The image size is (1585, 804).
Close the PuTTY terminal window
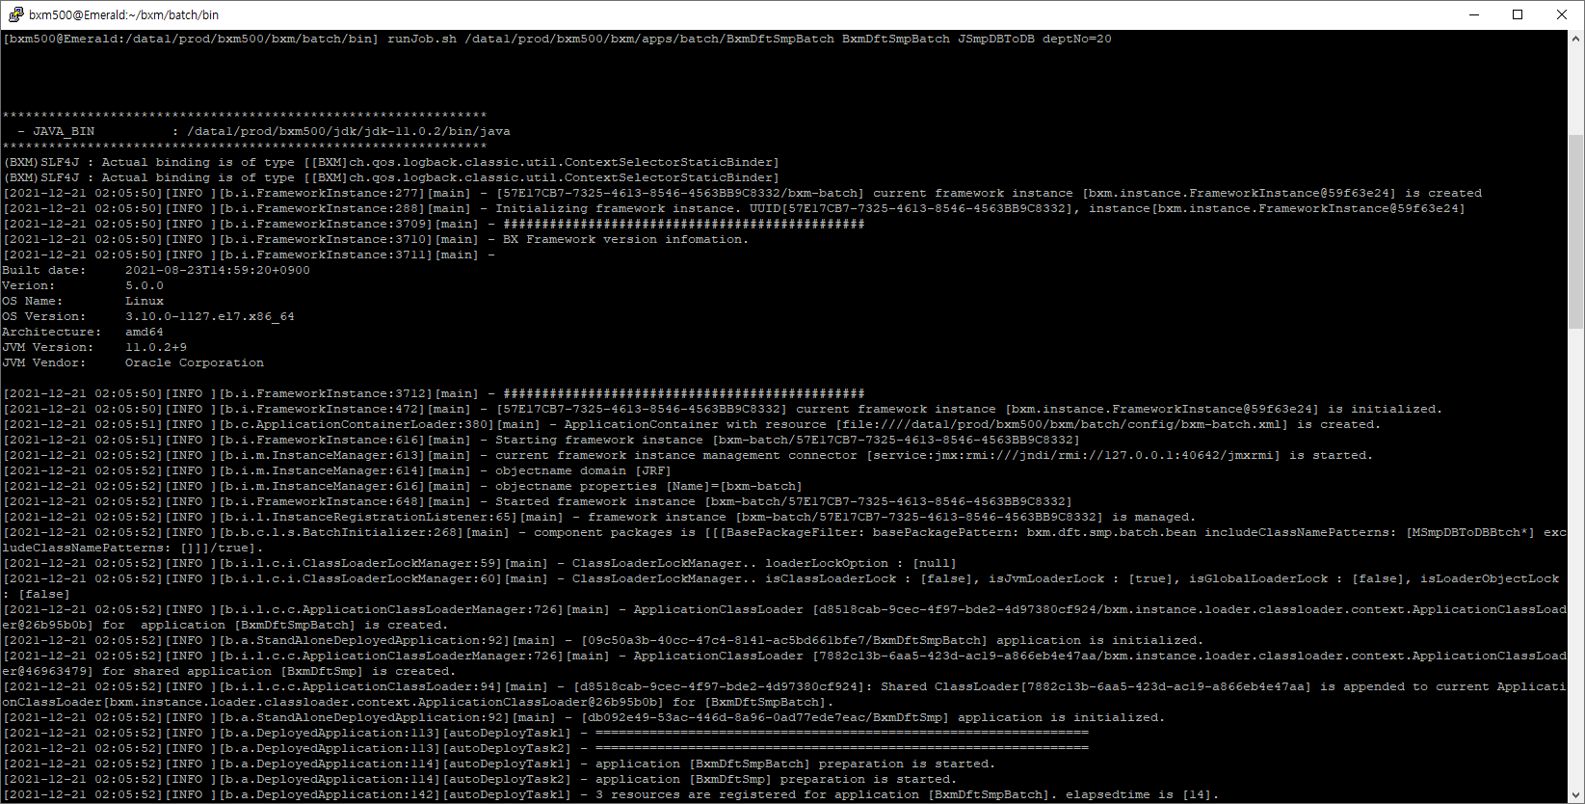1562,14
